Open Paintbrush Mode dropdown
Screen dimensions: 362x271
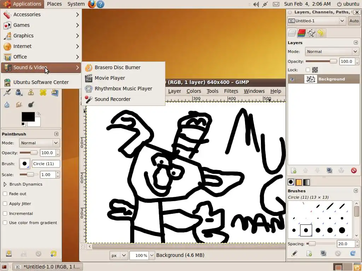[x=40, y=143]
